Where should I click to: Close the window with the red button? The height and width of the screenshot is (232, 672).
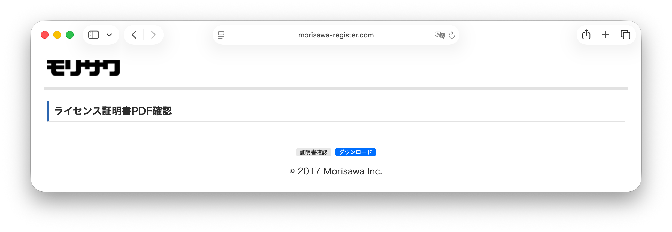[x=45, y=35]
